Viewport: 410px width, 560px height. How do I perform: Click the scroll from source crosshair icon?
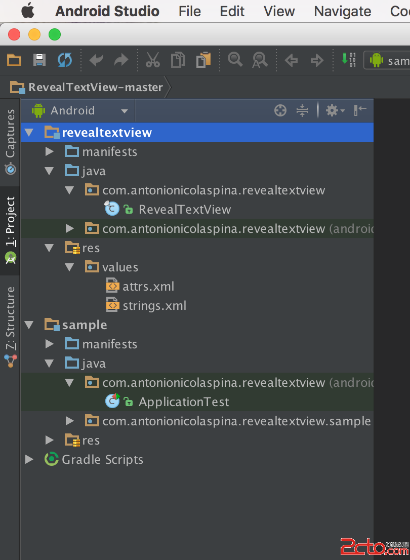pyautogui.click(x=280, y=110)
